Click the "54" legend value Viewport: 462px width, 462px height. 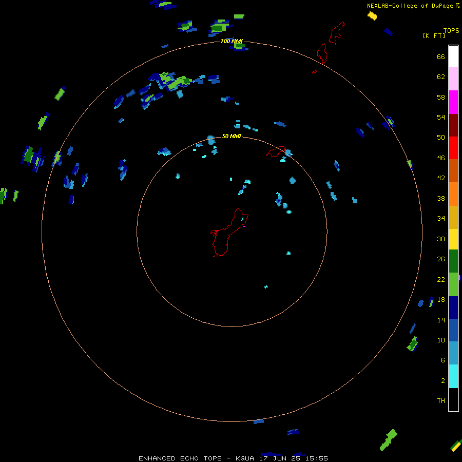[441, 117]
